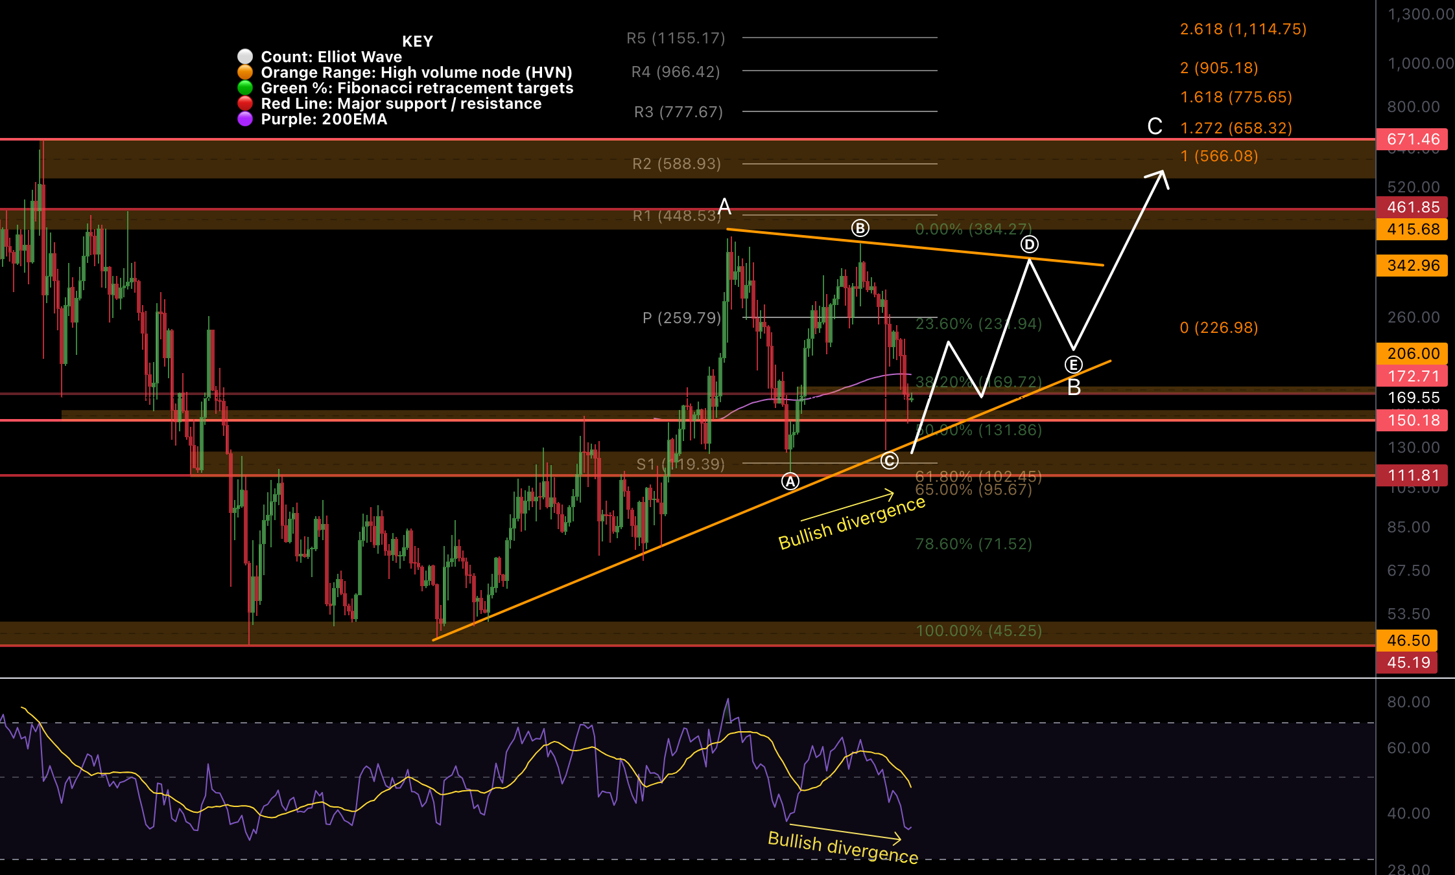Select the white 'Count: Elliot Wave' legend bullet
The width and height of the screenshot is (1455, 875).
[246, 57]
